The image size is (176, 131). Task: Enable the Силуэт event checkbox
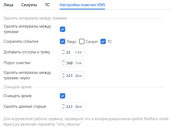click(x=82, y=41)
